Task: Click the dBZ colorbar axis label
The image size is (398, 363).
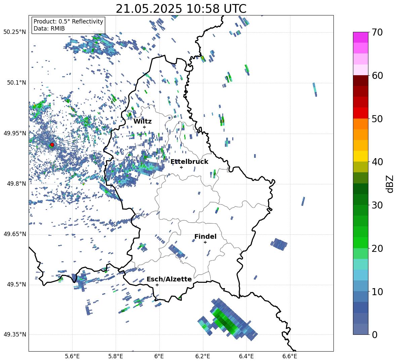Action: tap(389, 184)
